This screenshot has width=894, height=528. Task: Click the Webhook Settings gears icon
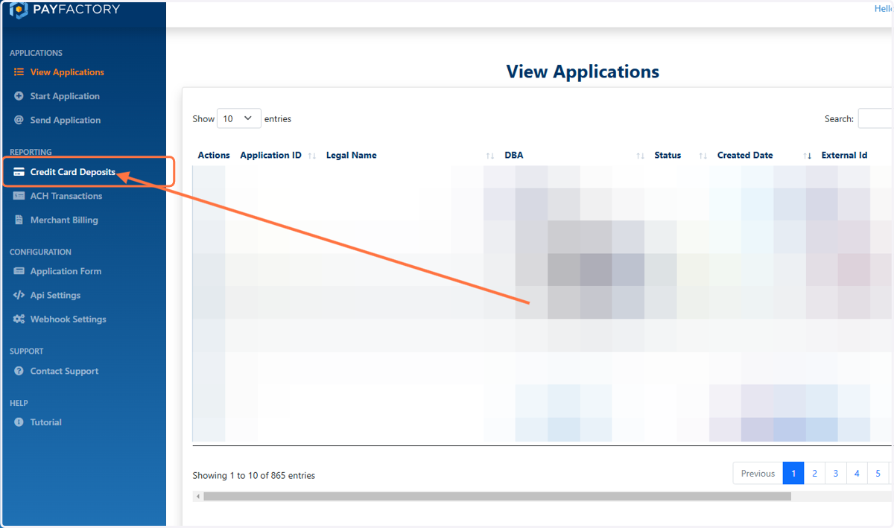(19, 319)
